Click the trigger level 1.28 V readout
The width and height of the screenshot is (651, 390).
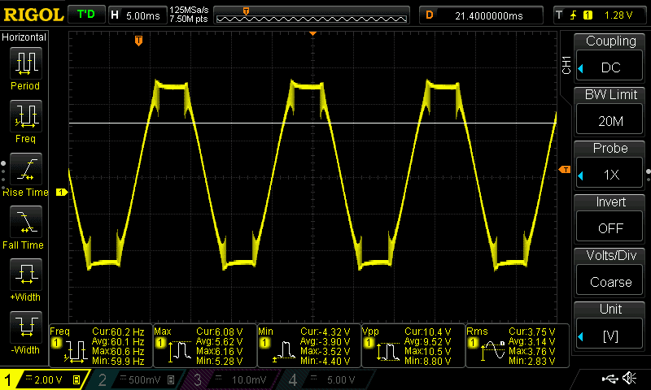click(618, 15)
